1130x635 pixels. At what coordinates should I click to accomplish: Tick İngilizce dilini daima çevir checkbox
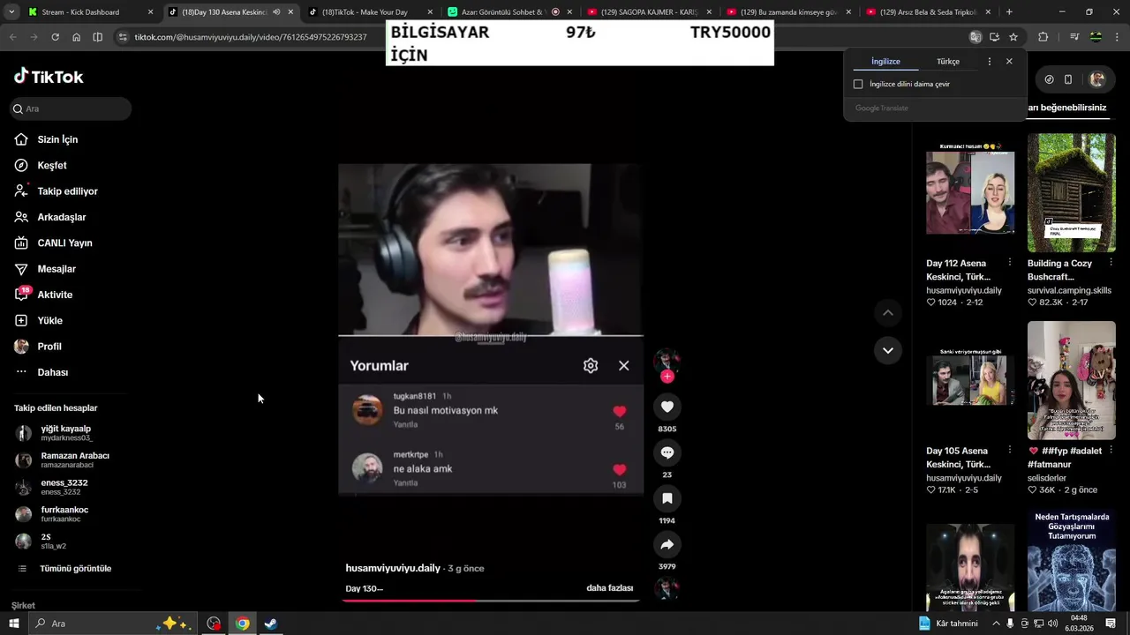click(x=858, y=84)
